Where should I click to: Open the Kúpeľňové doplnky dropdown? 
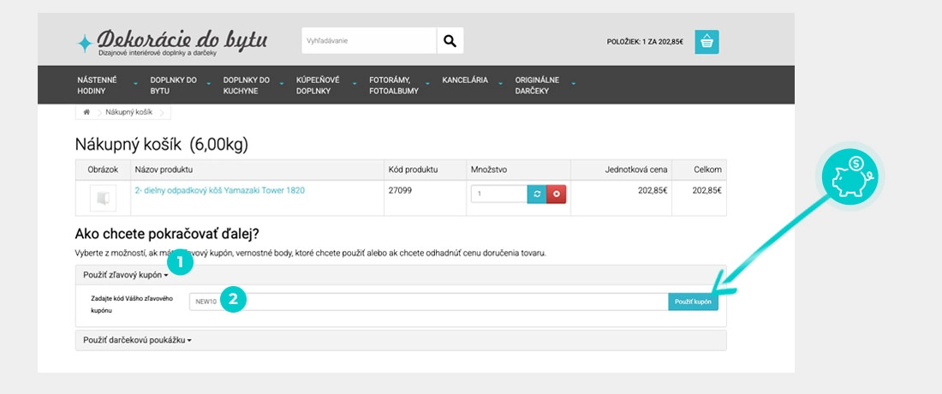(x=318, y=85)
